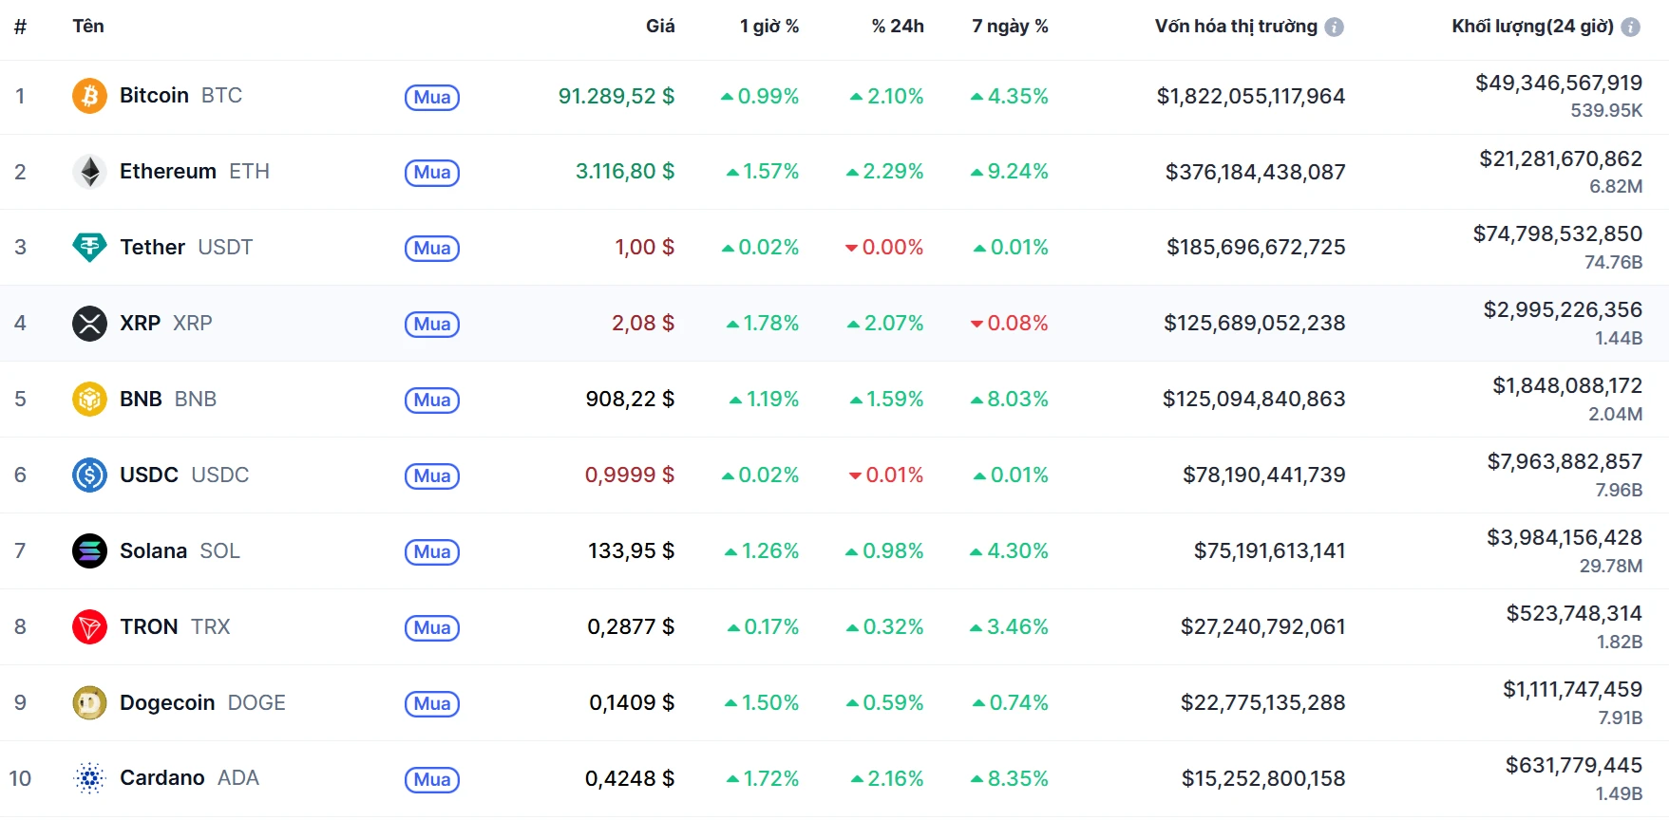Click the Ethereum diamond logo icon

click(89, 172)
